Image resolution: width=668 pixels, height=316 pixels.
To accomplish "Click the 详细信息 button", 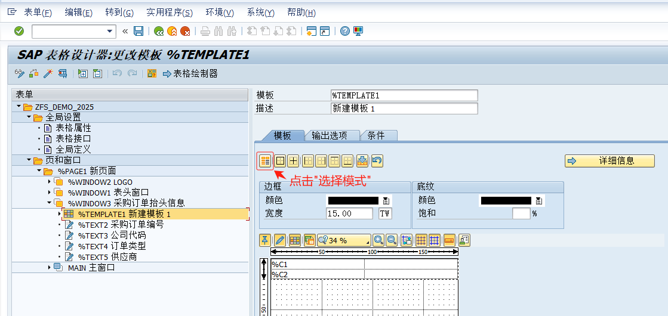I will [x=609, y=161].
